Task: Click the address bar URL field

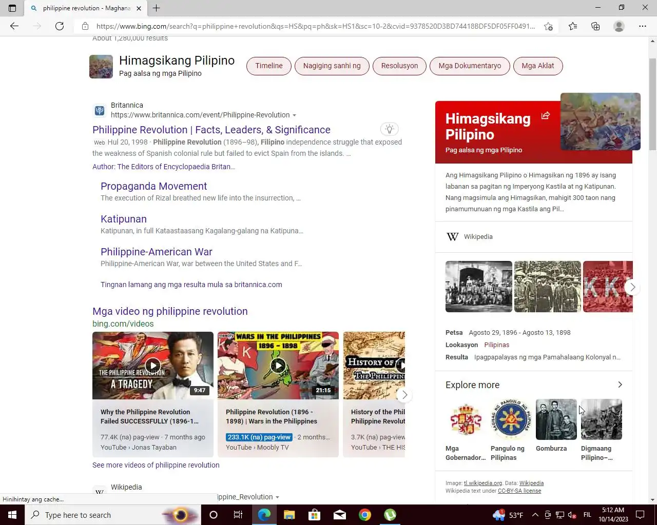Action: (315, 26)
